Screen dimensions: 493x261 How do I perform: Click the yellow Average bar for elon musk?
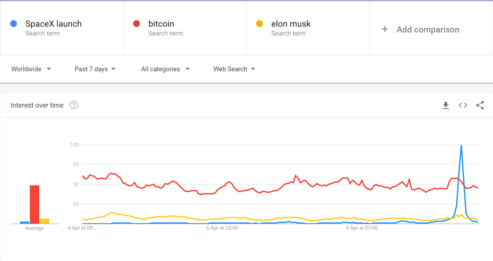point(44,221)
